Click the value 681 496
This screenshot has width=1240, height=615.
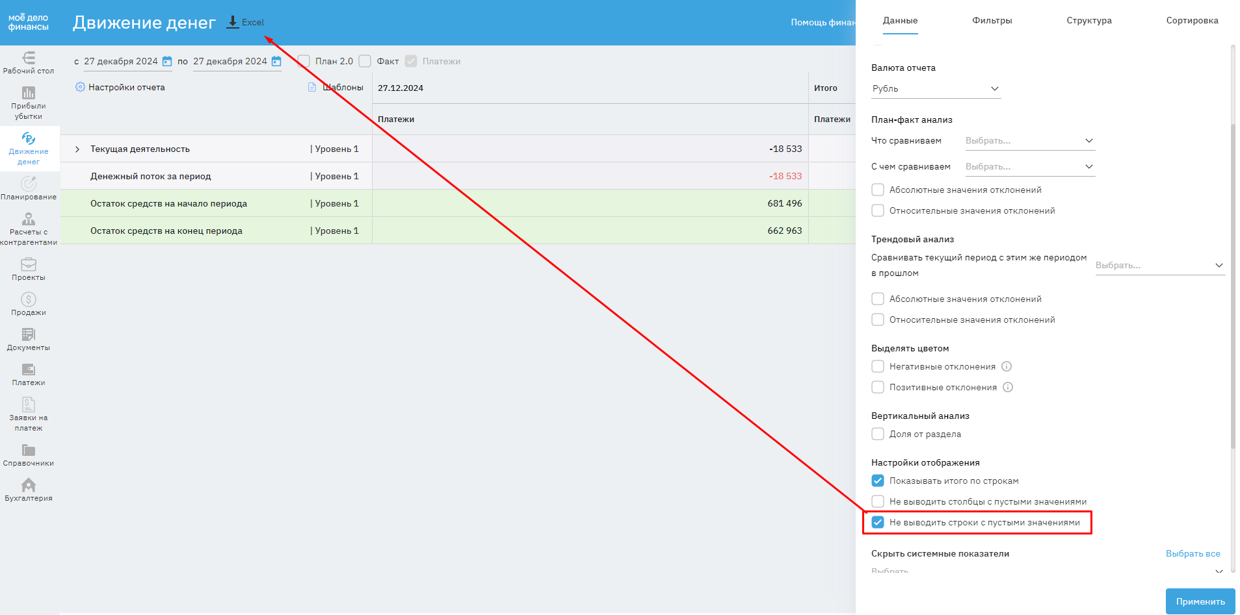point(785,203)
